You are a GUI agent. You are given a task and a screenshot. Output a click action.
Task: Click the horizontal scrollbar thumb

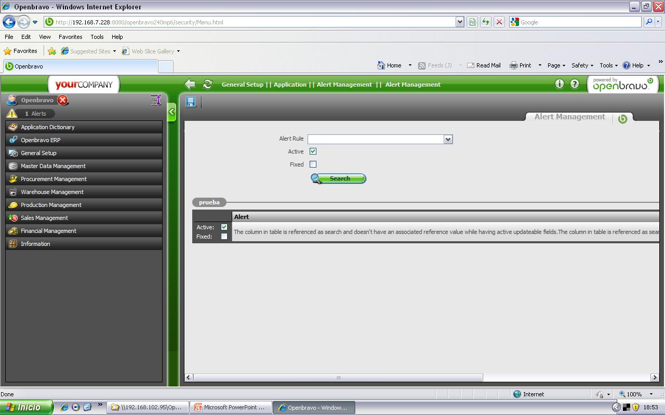(x=338, y=378)
